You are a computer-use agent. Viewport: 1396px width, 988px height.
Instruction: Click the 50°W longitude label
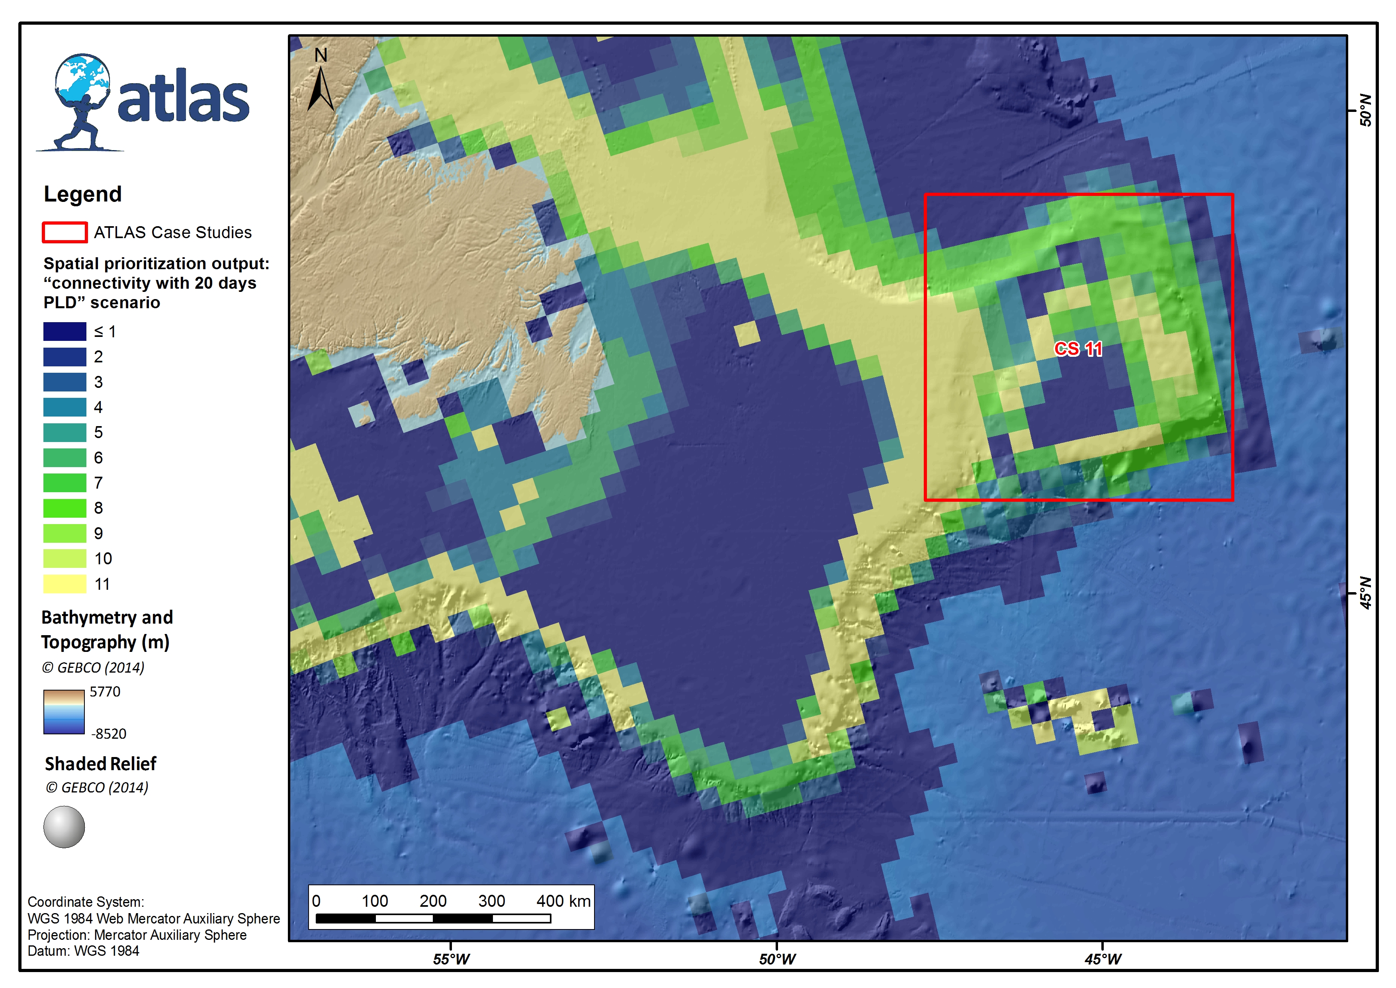tap(777, 959)
